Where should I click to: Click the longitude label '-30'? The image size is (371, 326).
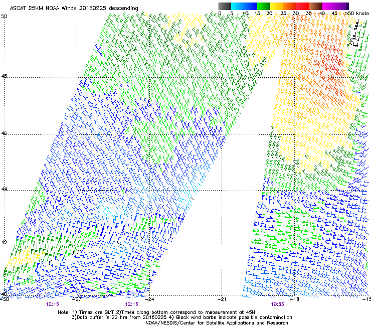tap(5, 299)
